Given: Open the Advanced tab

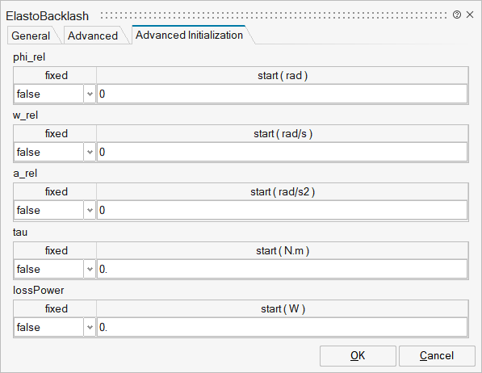Looking at the screenshot, I should pyautogui.click(x=93, y=36).
